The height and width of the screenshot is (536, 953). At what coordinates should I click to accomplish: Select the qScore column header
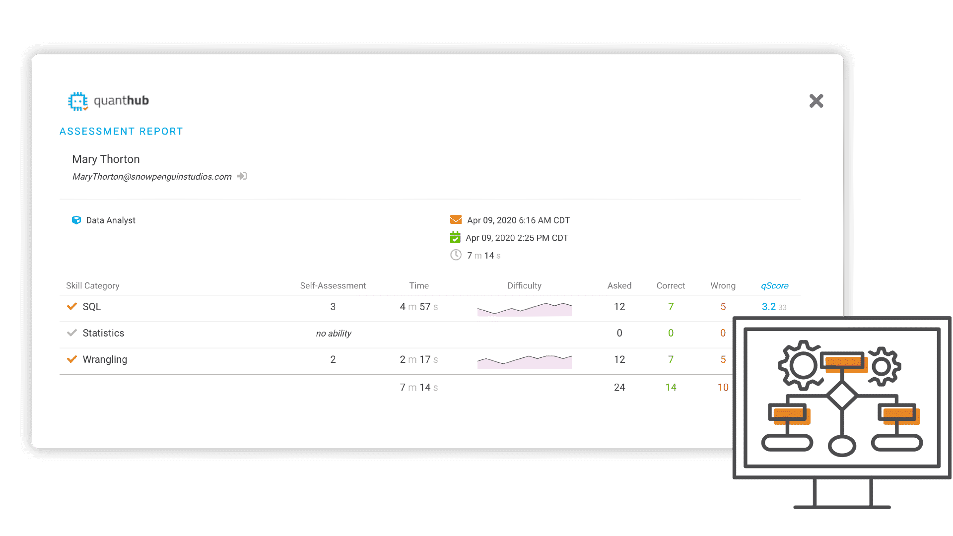click(x=774, y=285)
